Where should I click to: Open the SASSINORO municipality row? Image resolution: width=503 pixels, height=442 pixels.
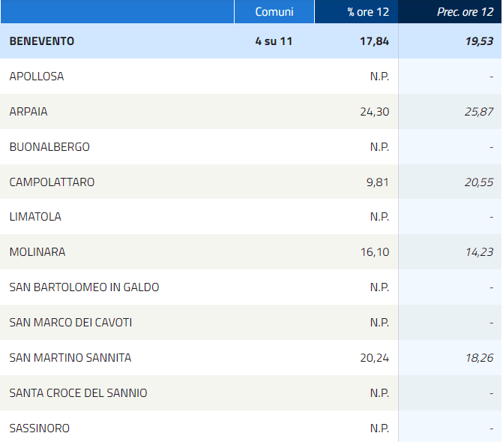(x=40, y=428)
